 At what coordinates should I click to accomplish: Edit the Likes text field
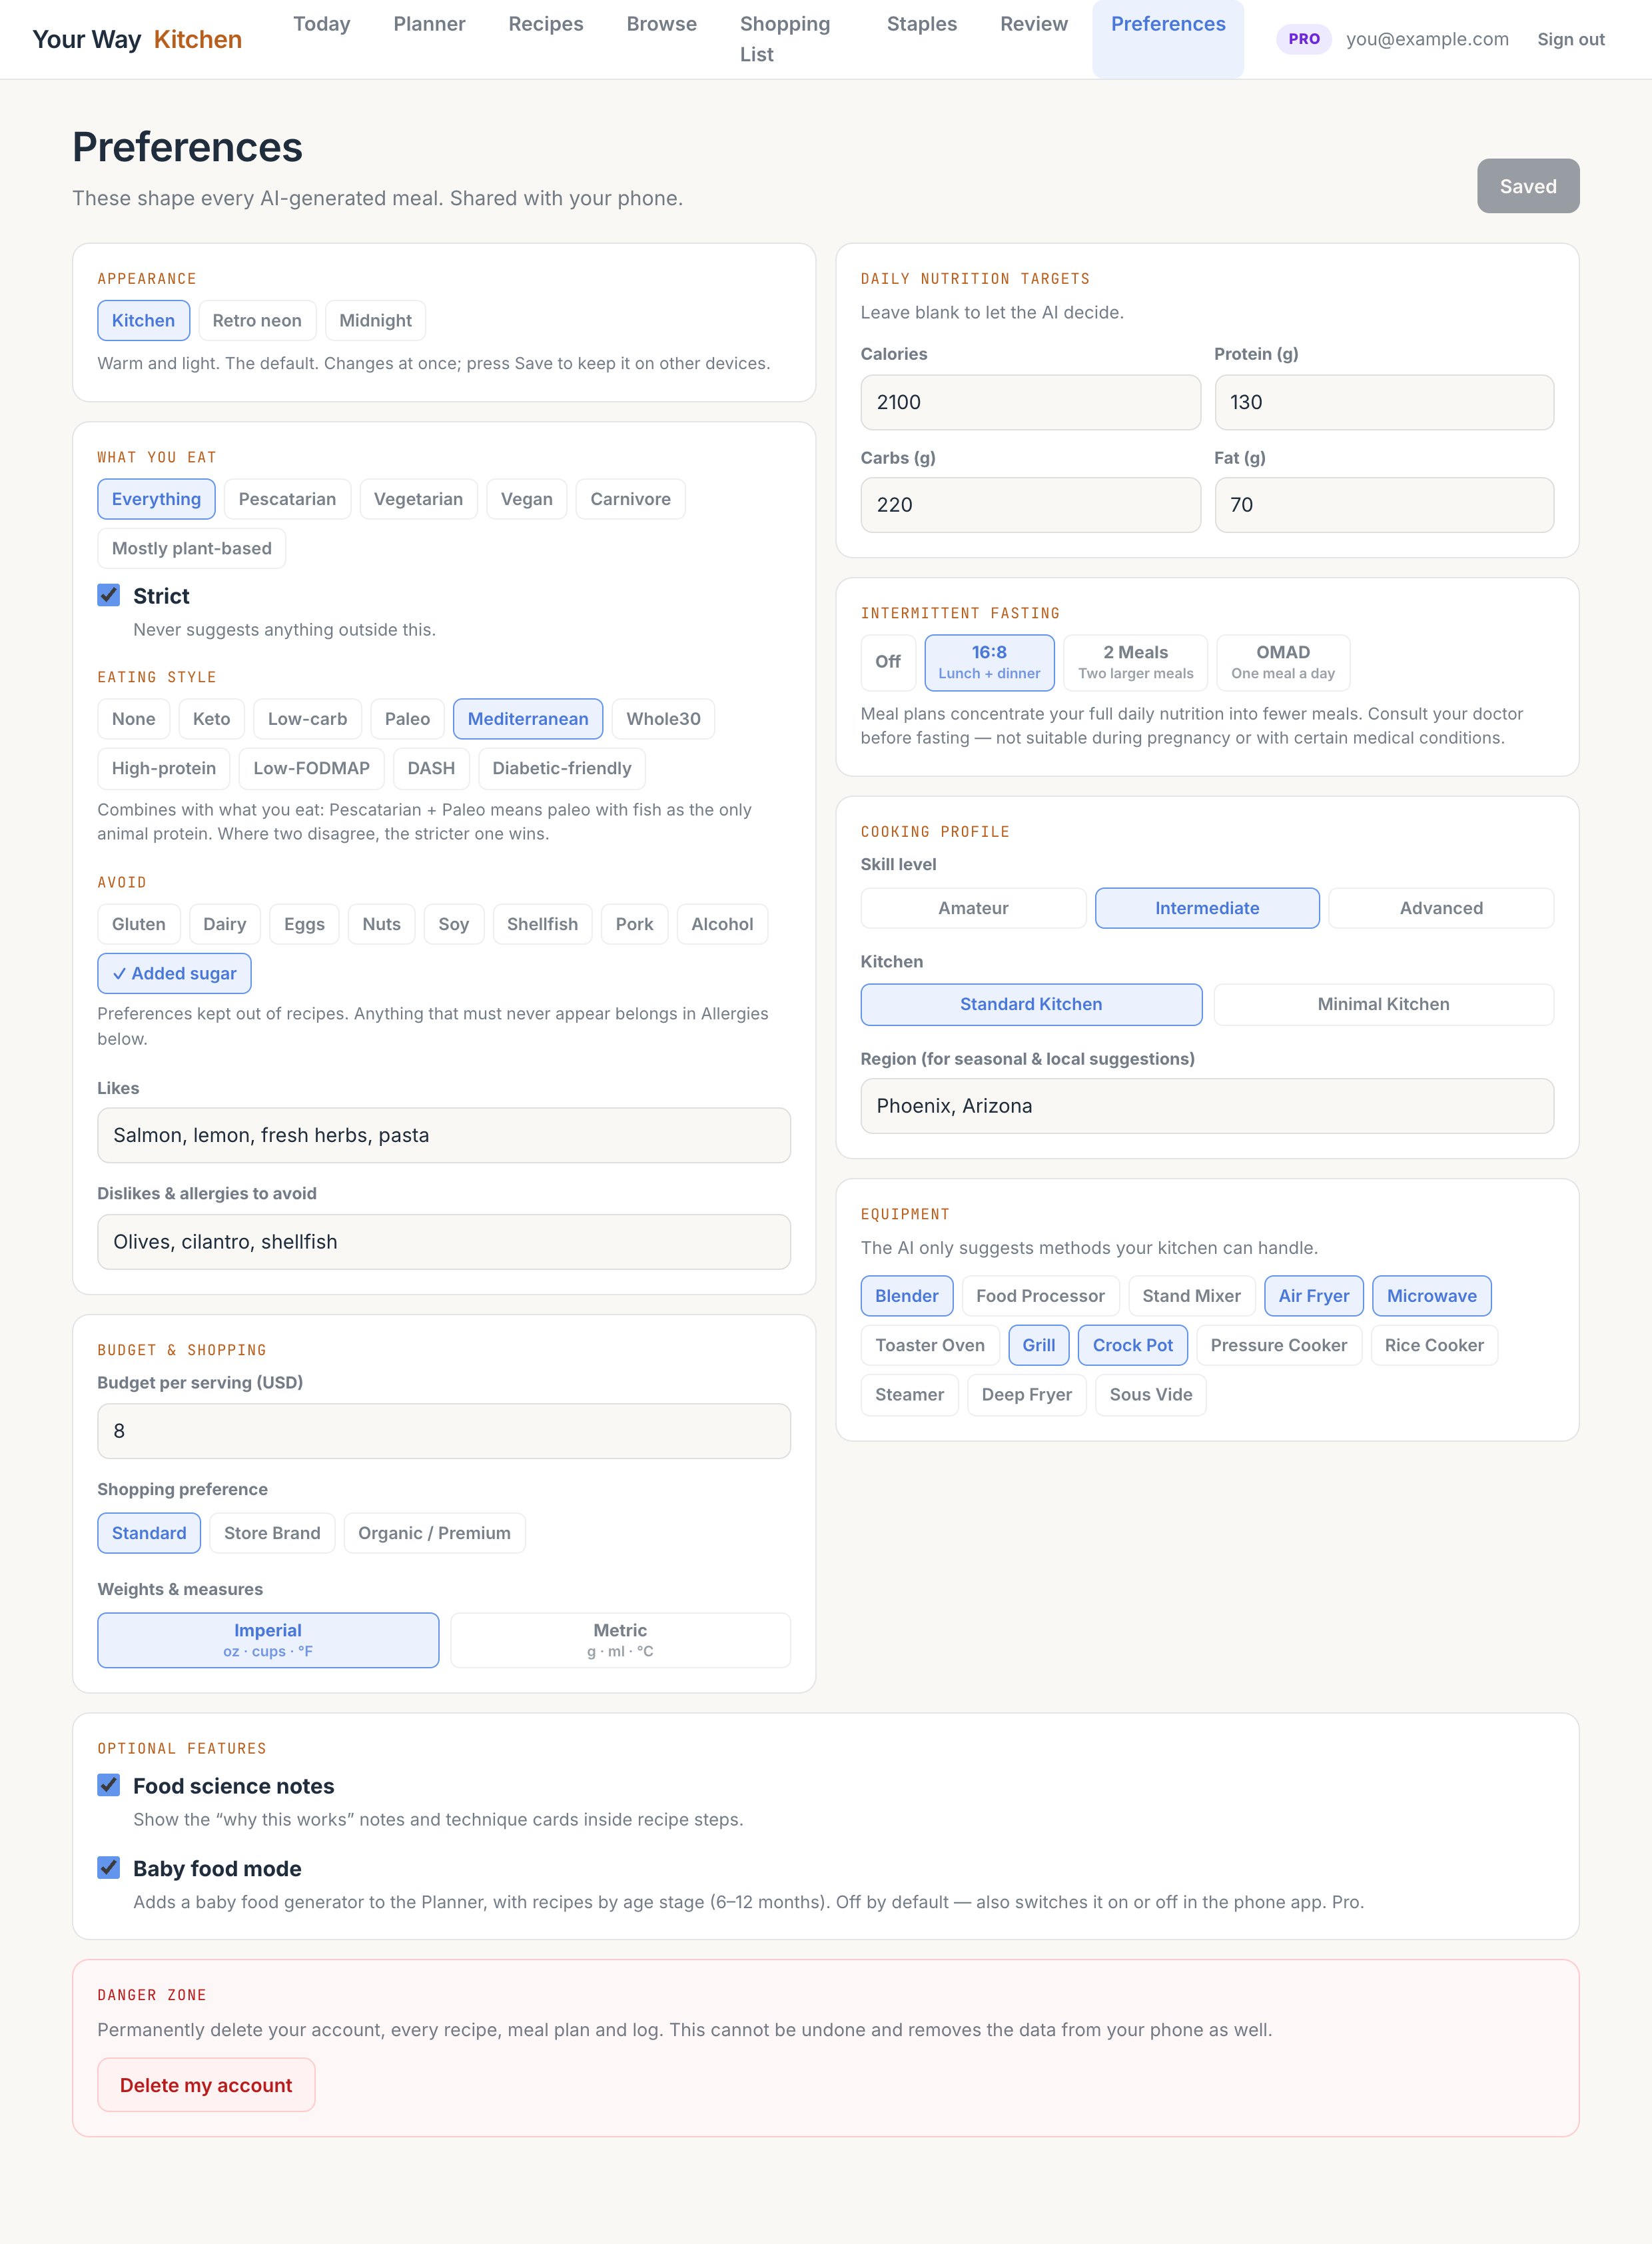coord(444,1135)
